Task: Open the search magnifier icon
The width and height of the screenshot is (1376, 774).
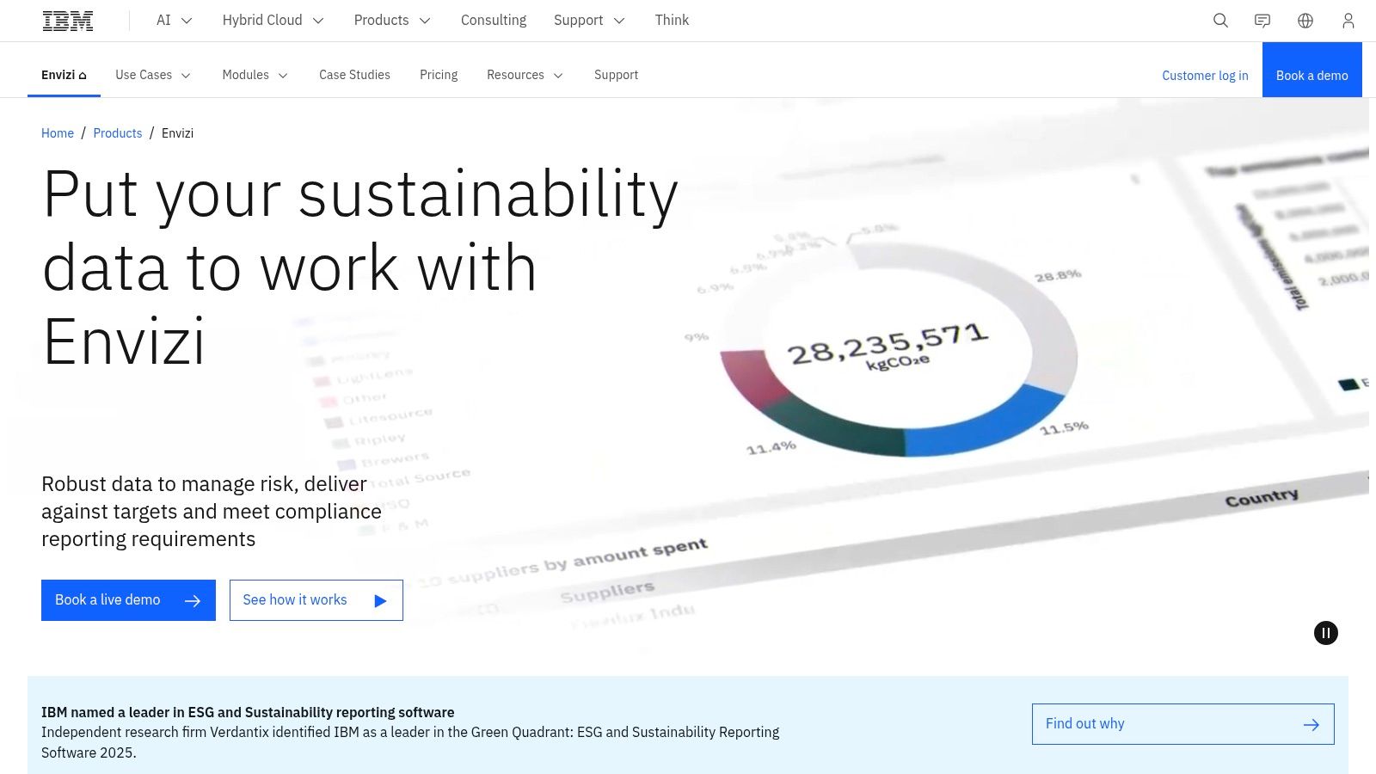Action: (x=1220, y=21)
